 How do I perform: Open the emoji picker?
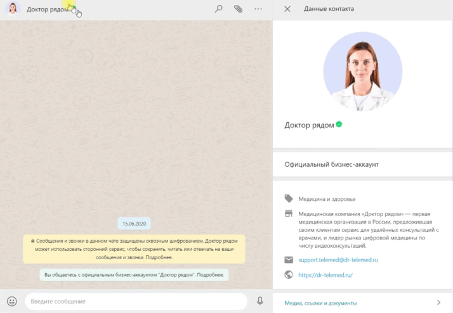[12, 301]
